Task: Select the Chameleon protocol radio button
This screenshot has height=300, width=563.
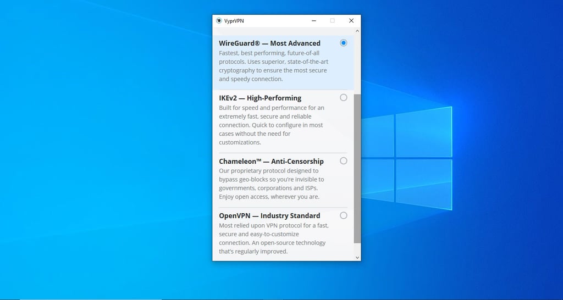Action: coord(344,161)
